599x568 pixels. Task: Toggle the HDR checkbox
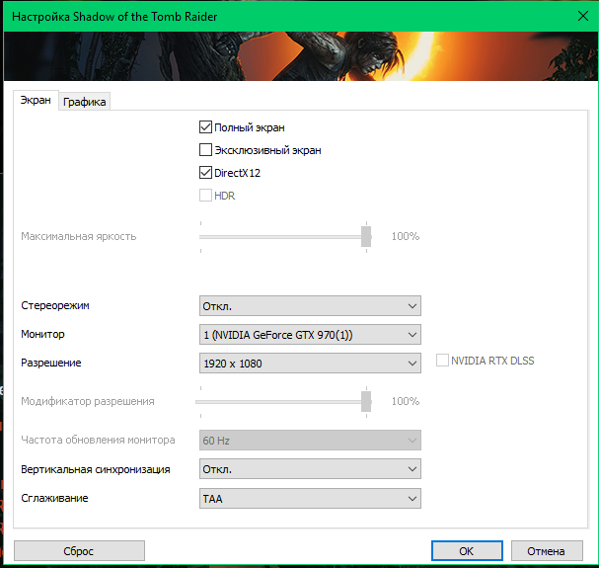pyautogui.click(x=206, y=196)
